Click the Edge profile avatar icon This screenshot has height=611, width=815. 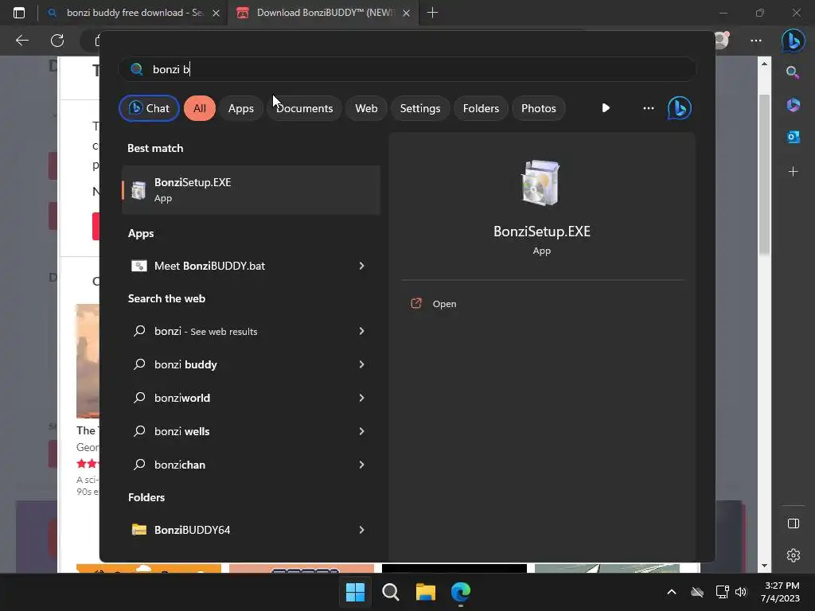point(722,41)
